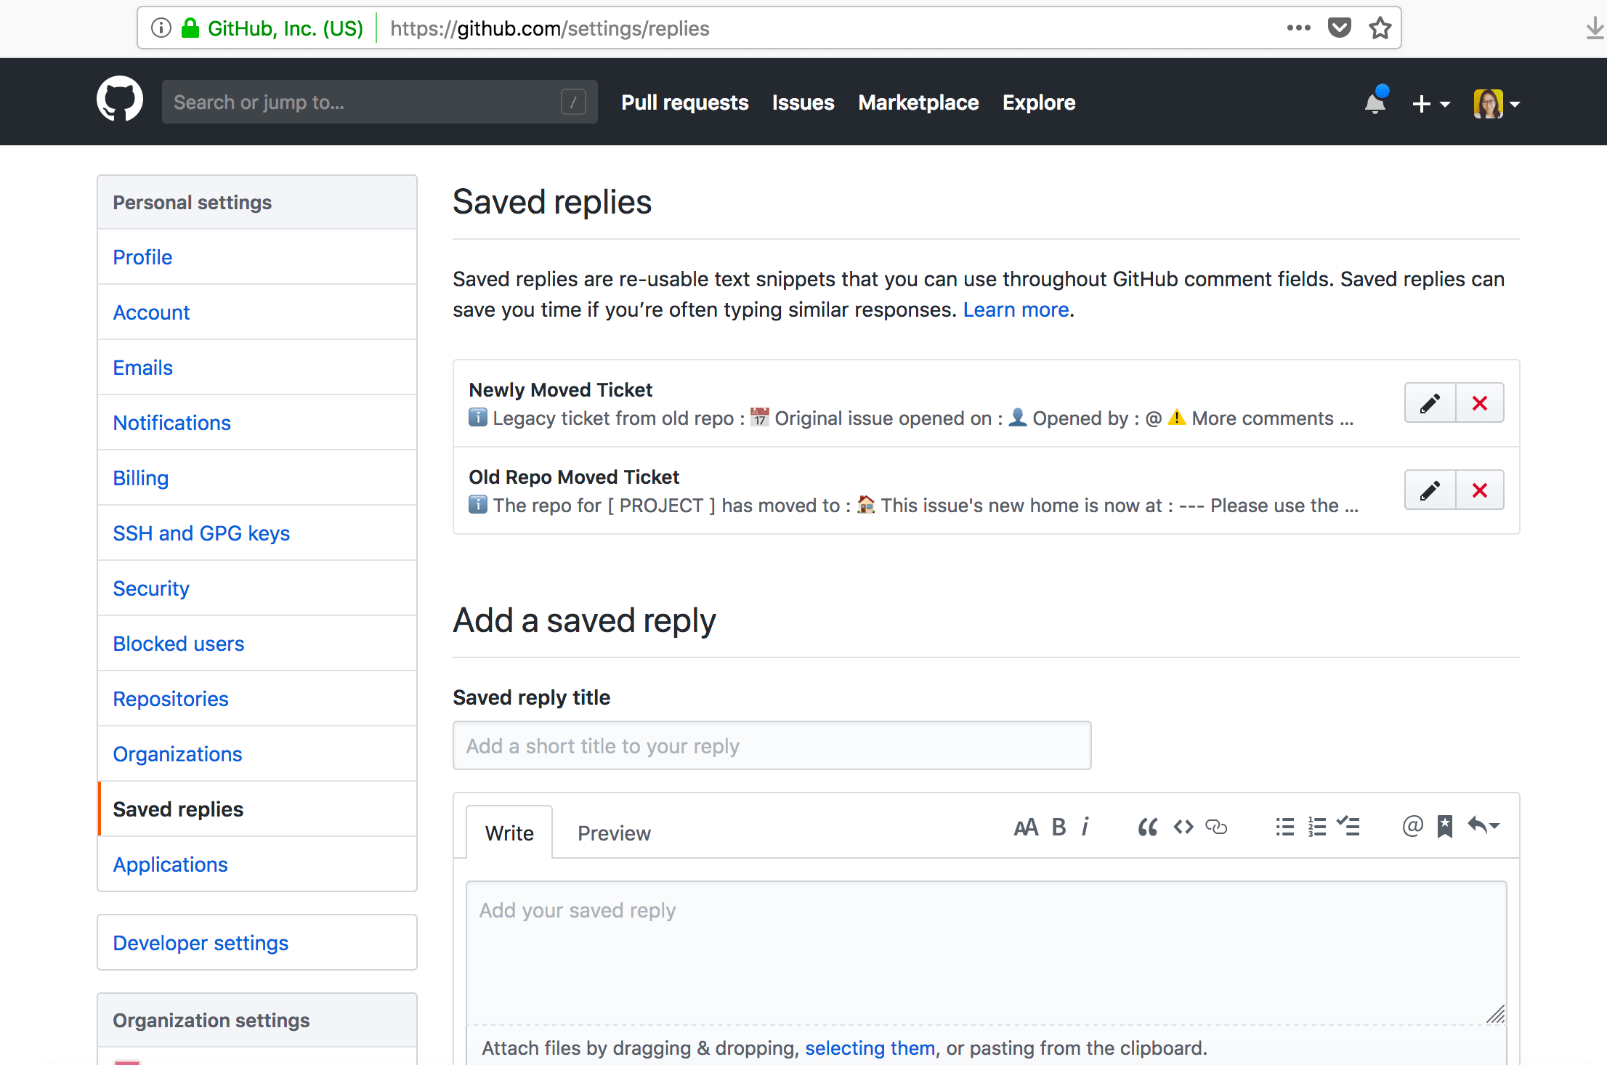Viewport: 1607px width, 1065px height.
Task: Insert a task list from the toolbar
Action: (x=1348, y=827)
